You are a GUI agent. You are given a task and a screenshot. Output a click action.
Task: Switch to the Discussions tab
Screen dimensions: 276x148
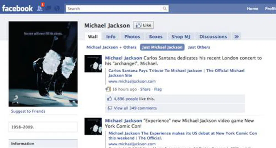click(213, 37)
